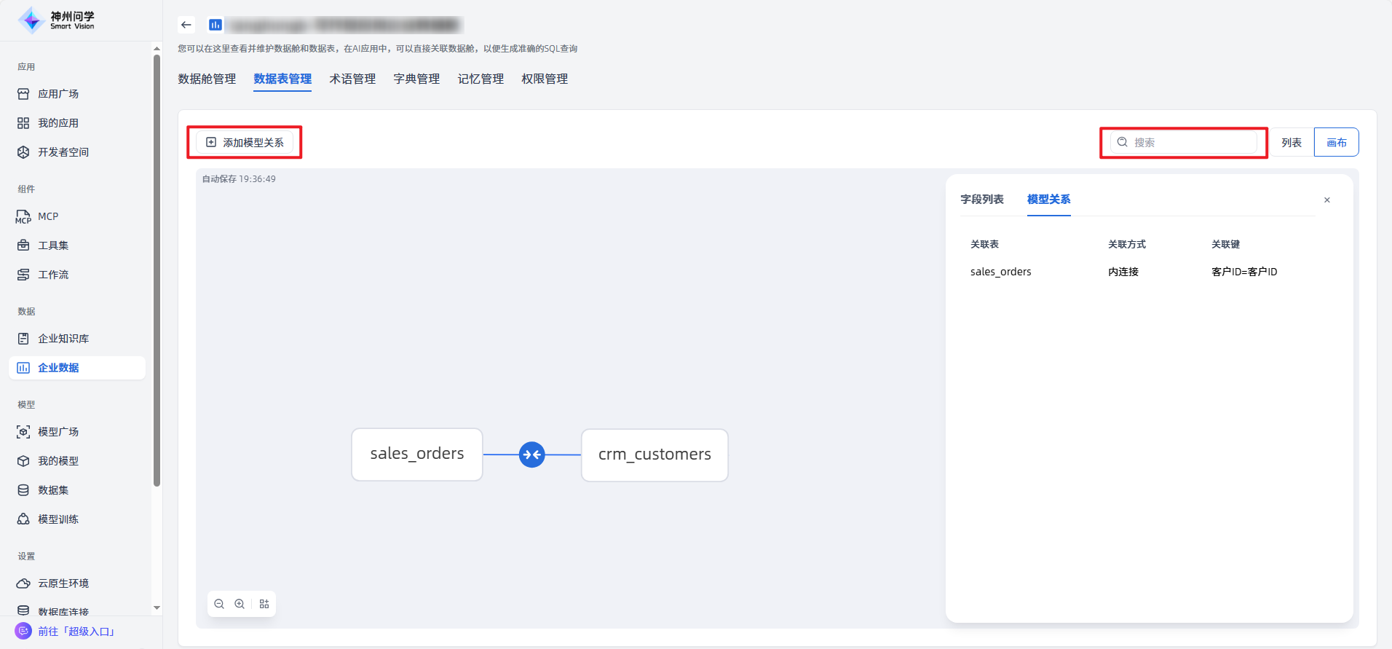
Task: Switch to the 字段列表 tab
Action: (981, 200)
